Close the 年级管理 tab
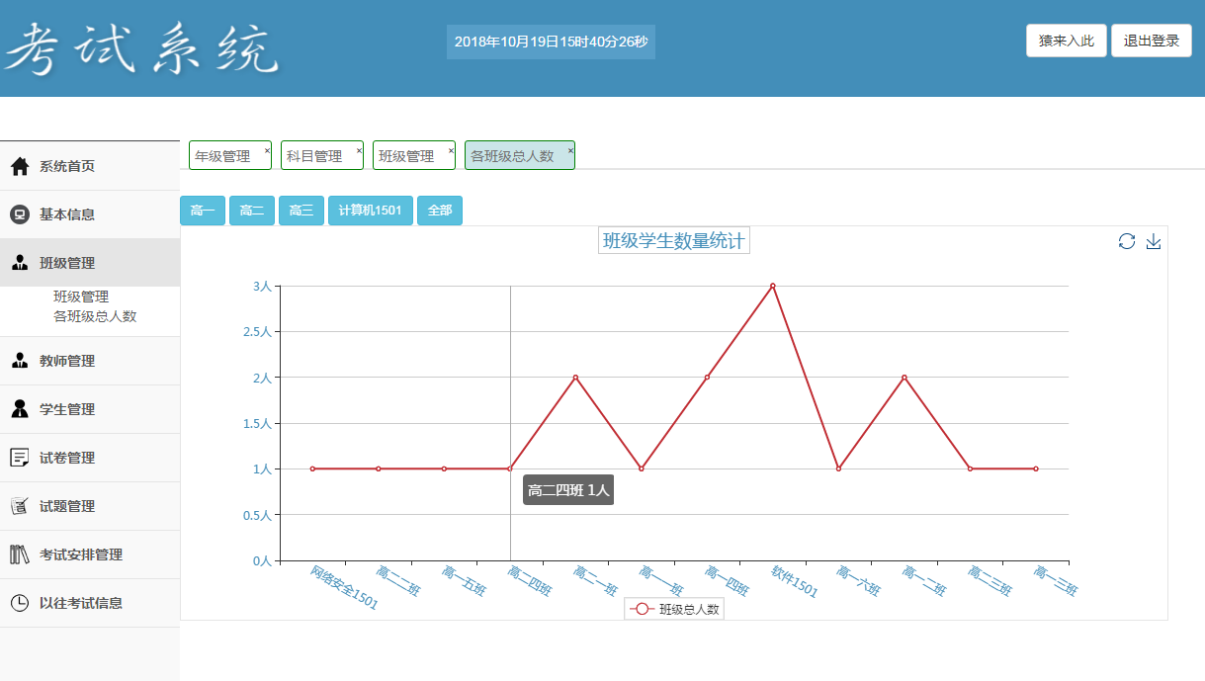 [x=267, y=150]
